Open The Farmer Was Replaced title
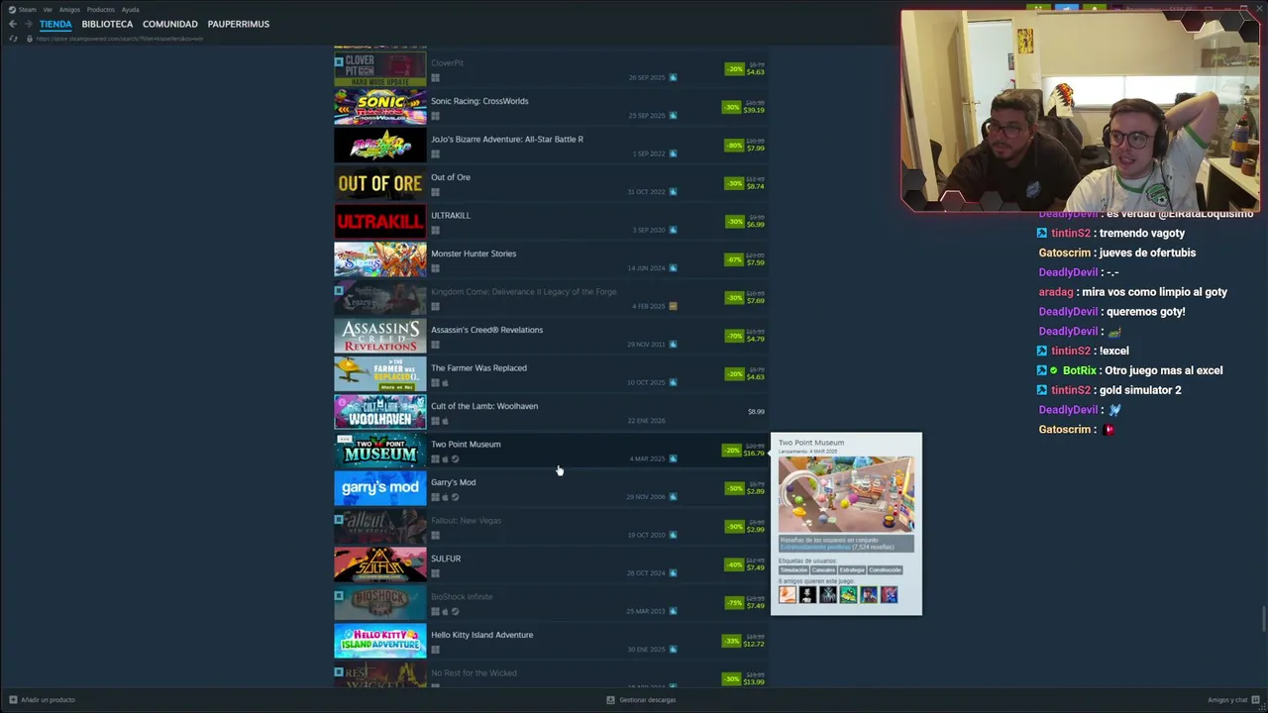The width and height of the screenshot is (1268, 713). [478, 367]
